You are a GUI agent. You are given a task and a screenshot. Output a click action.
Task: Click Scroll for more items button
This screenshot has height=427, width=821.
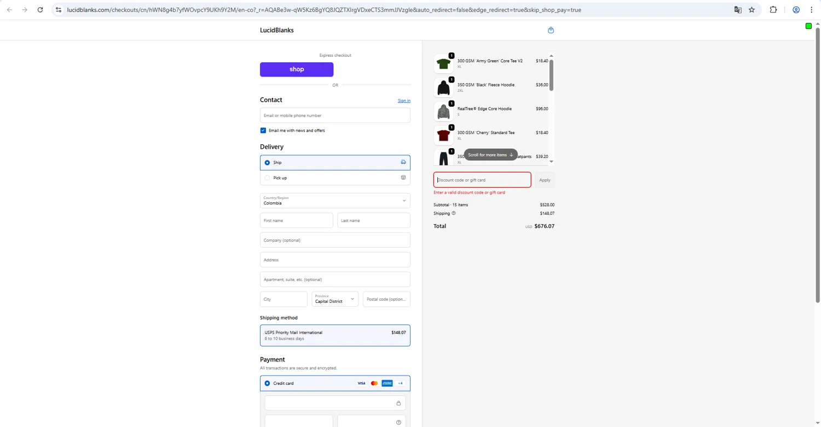[x=490, y=155]
